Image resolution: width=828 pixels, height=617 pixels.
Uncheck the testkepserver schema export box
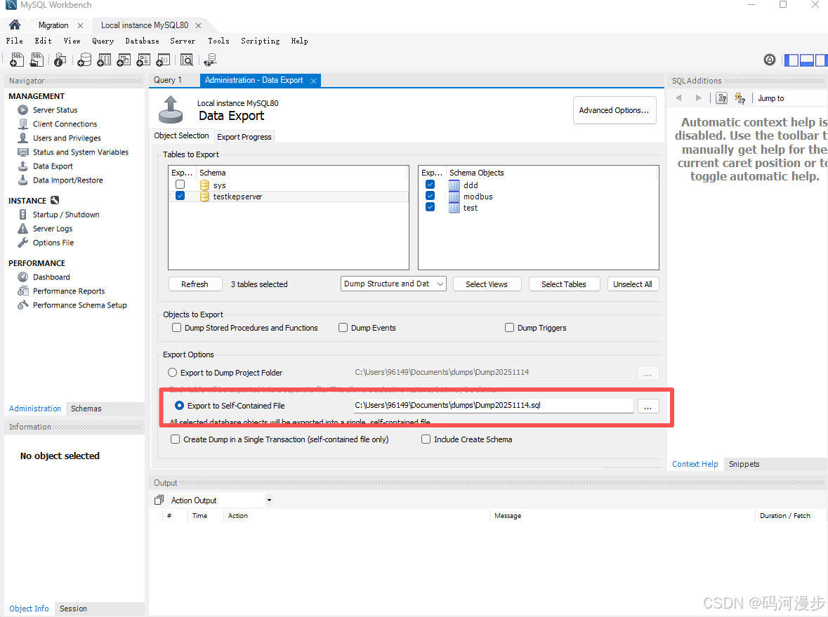click(180, 195)
